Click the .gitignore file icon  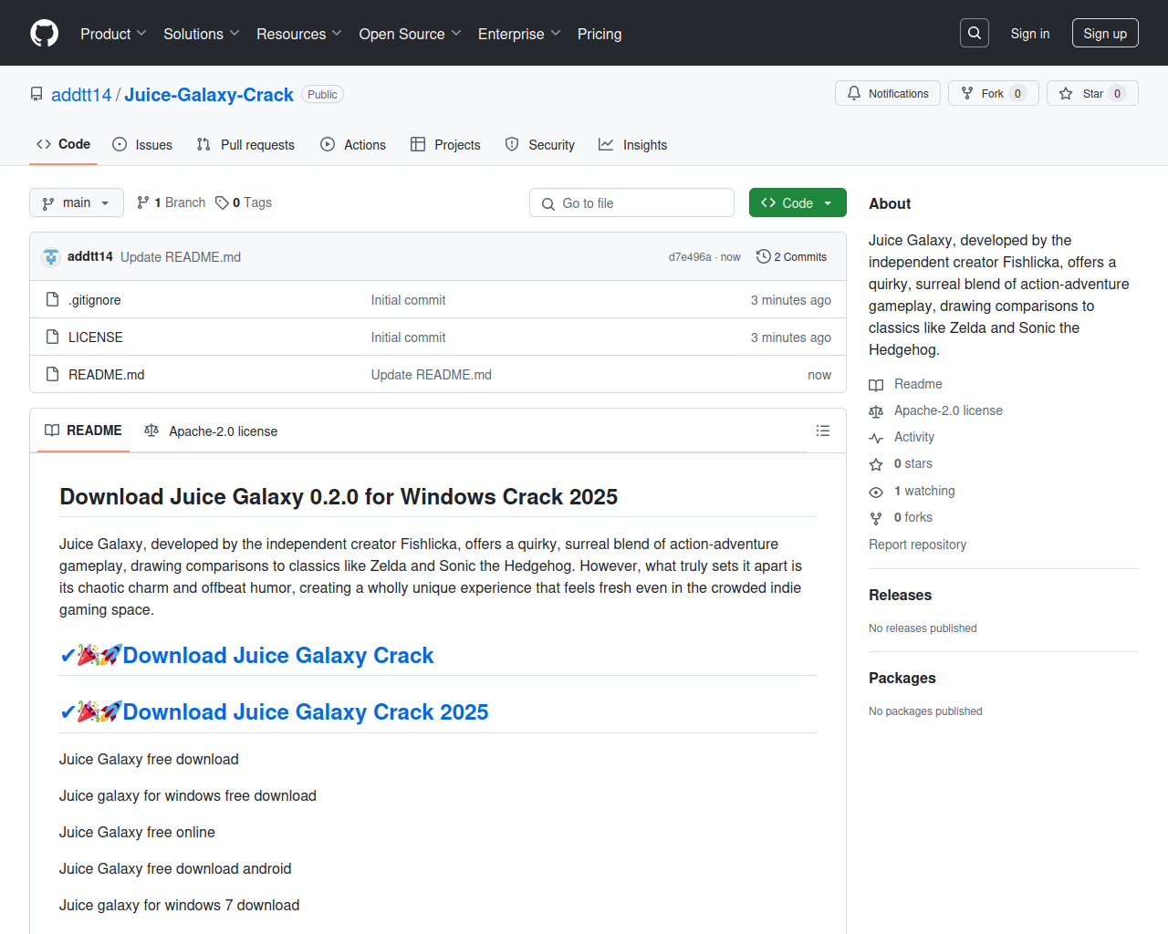pos(53,299)
